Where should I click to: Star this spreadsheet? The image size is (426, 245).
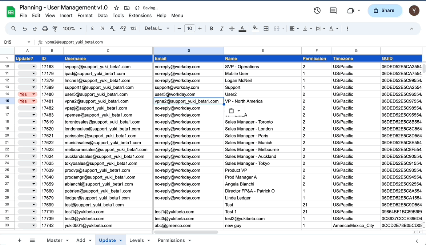click(x=116, y=8)
